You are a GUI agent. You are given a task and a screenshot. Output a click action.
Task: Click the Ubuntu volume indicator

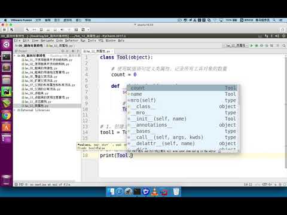point(277,36)
